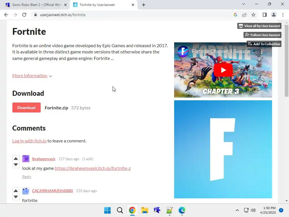Upvote ibraheemyasir's comment
Screen dimensions: 289x217
coord(16,159)
